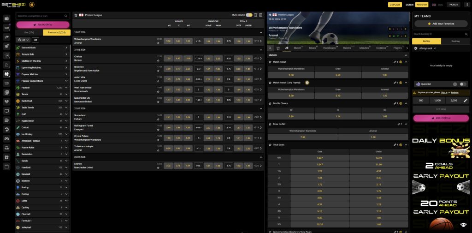Open the Halves market tab
The height and width of the screenshot is (233, 472).
(348, 48)
